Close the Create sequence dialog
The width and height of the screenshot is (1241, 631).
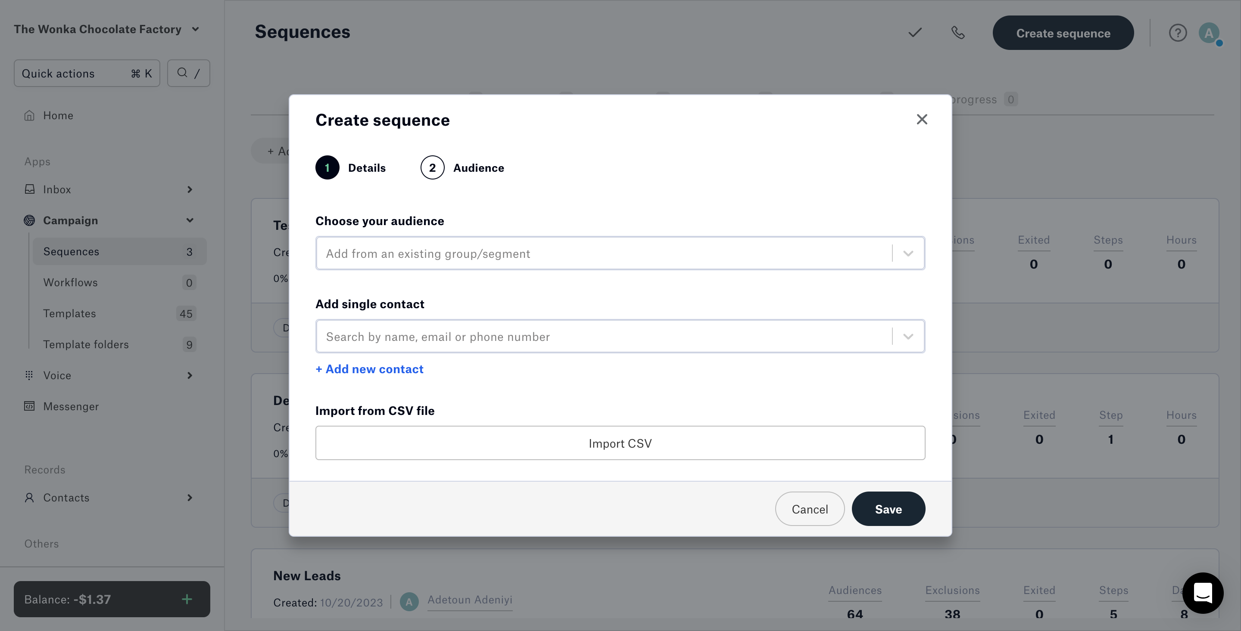pyautogui.click(x=922, y=119)
